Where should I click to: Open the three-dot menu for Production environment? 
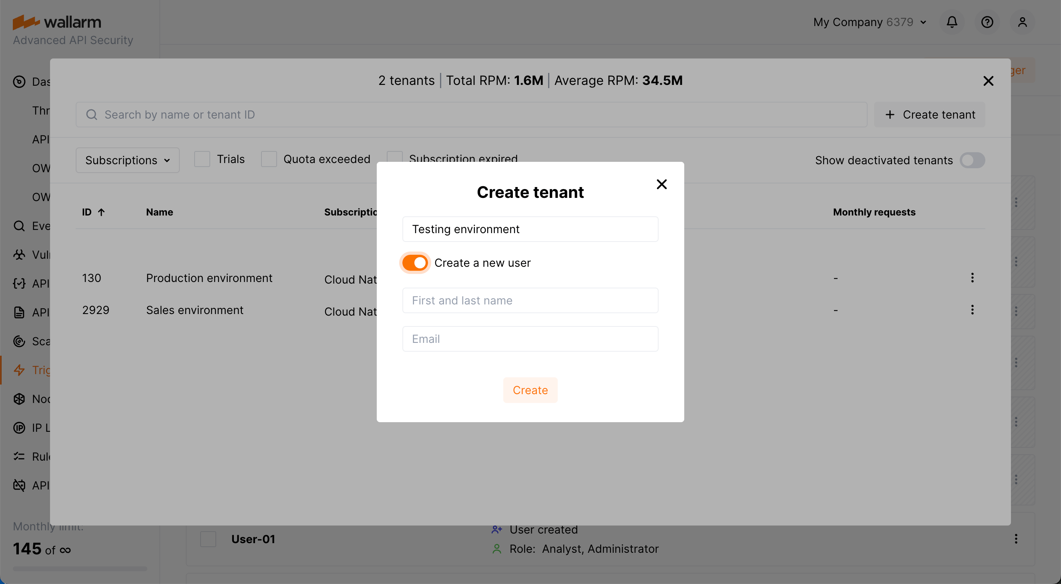coord(972,277)
